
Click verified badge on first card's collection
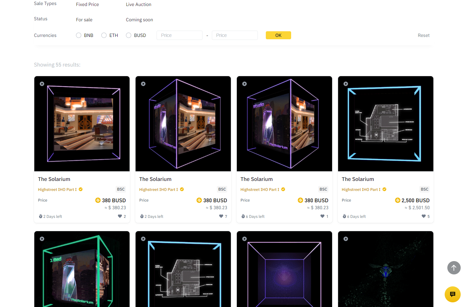click(81, 189)
